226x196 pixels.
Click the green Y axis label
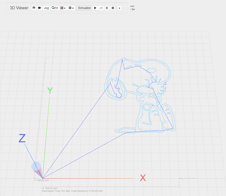click(50, 90)
